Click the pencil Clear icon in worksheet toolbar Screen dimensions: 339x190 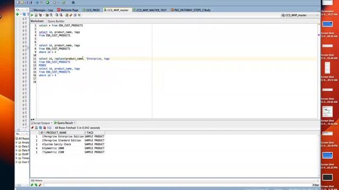pos(70,15)
